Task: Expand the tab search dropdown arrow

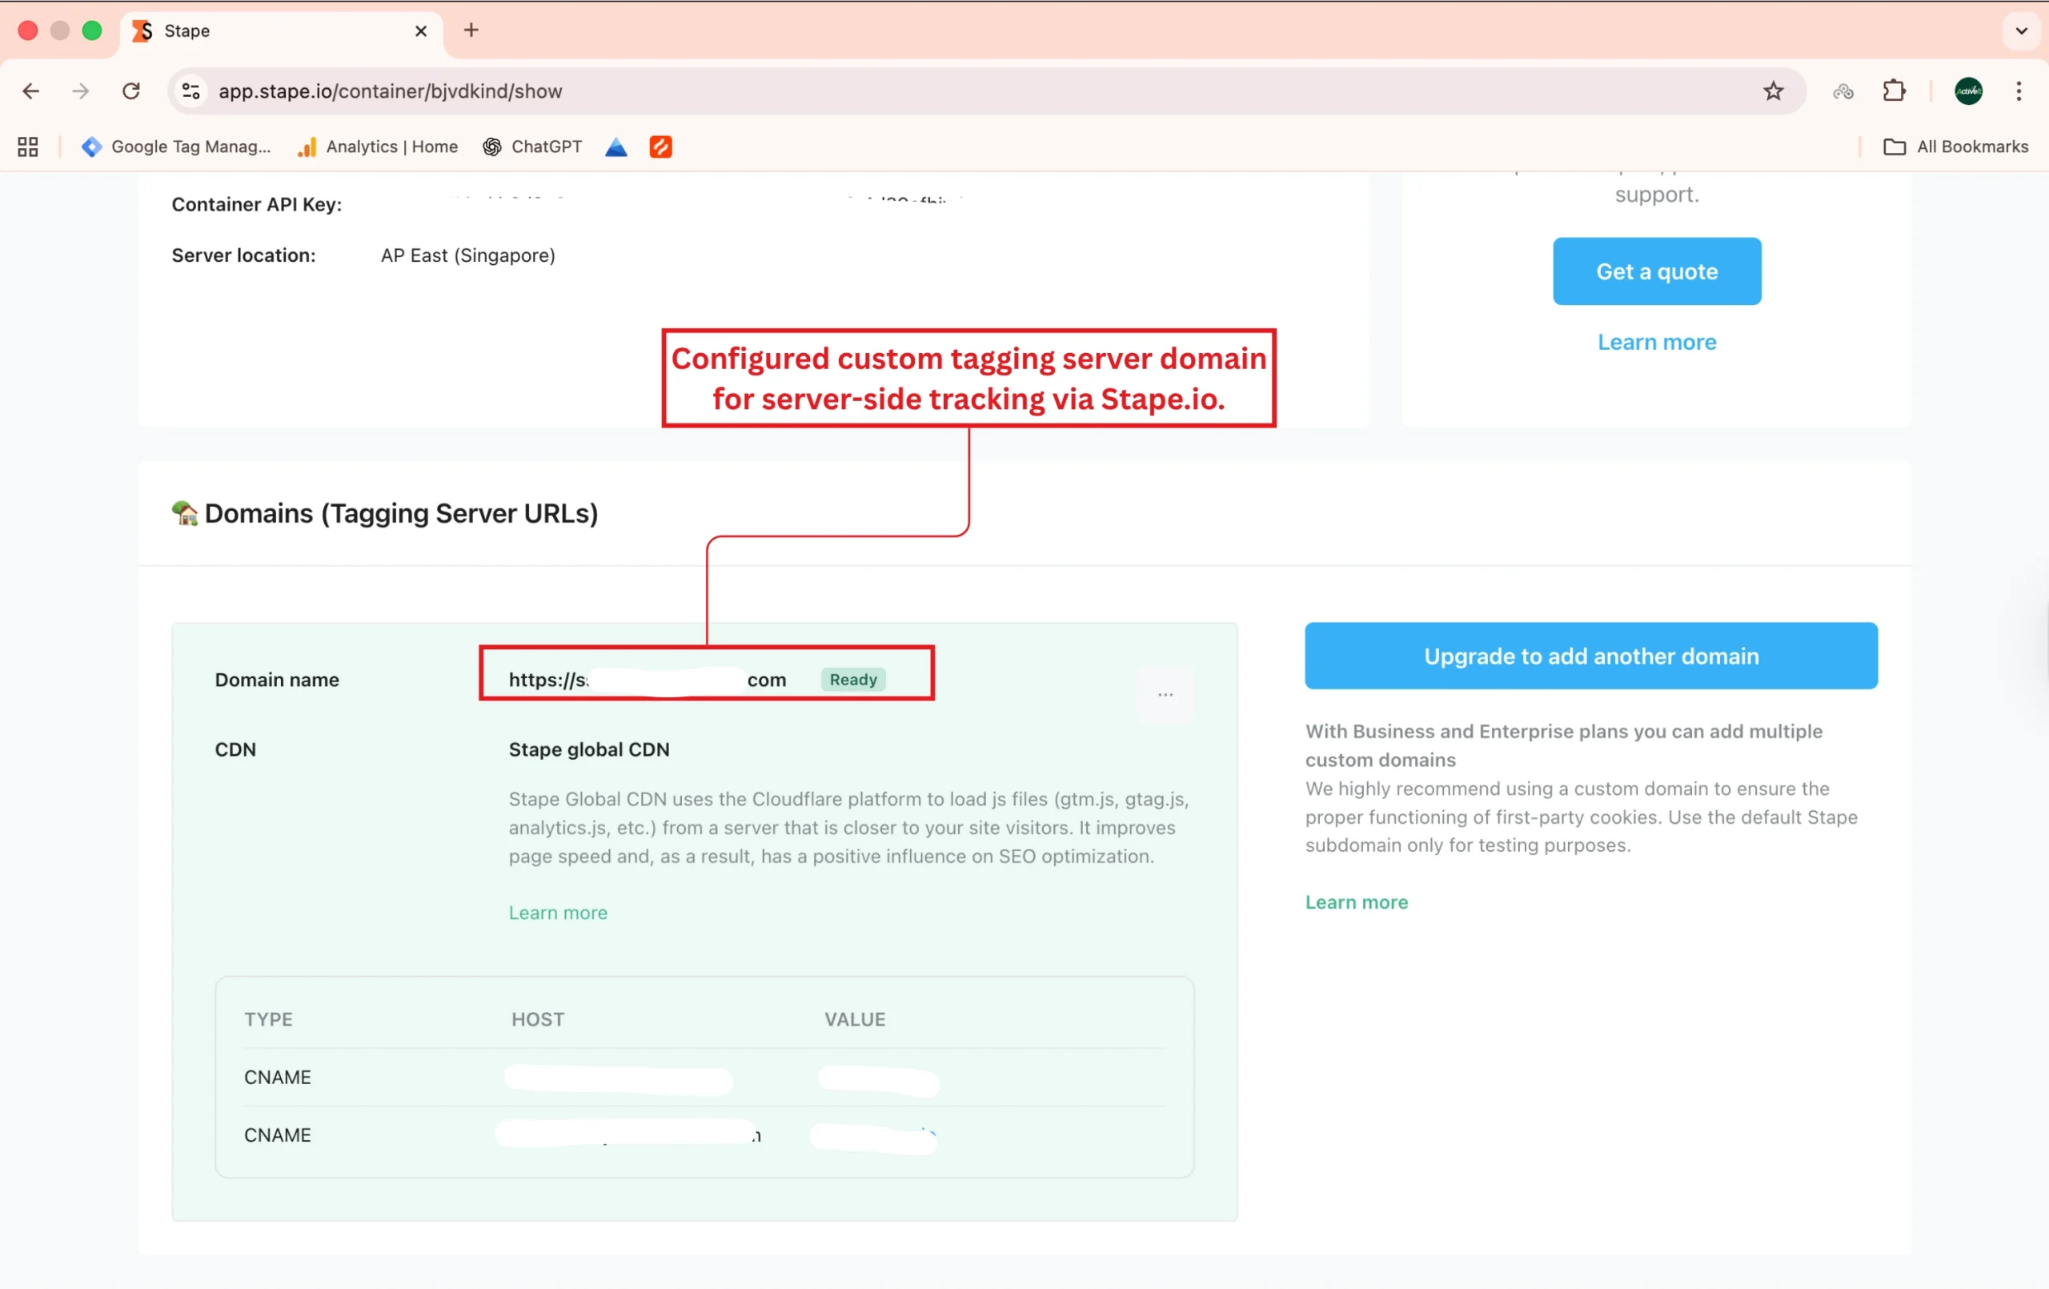Action: (2021, 30)
